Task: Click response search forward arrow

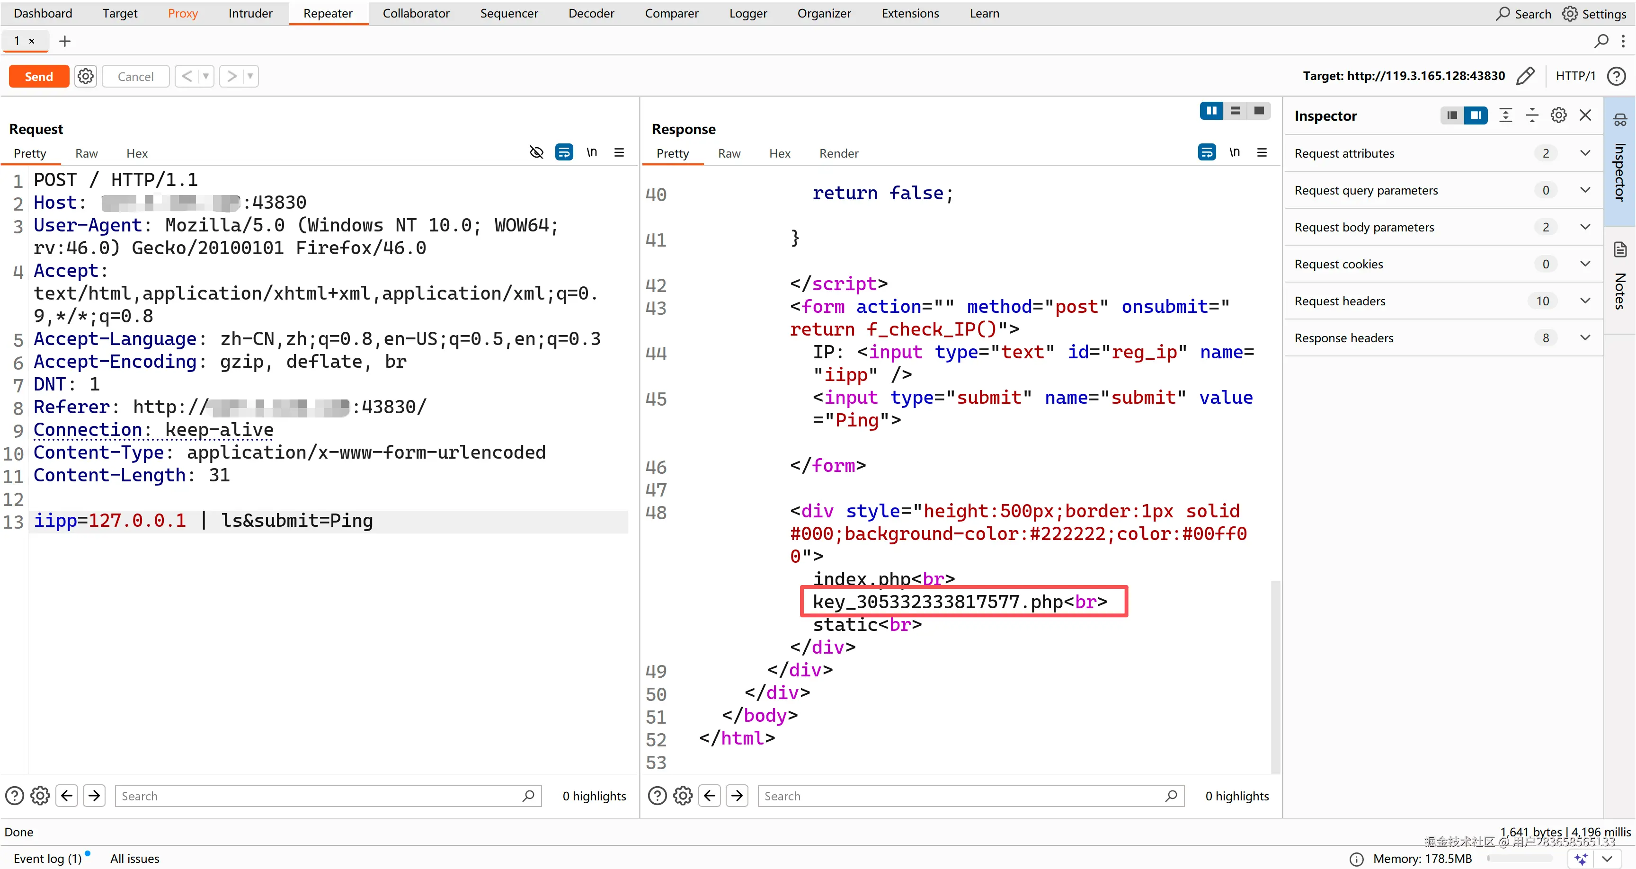Action: pyautogui.click(x=737, y=795)
